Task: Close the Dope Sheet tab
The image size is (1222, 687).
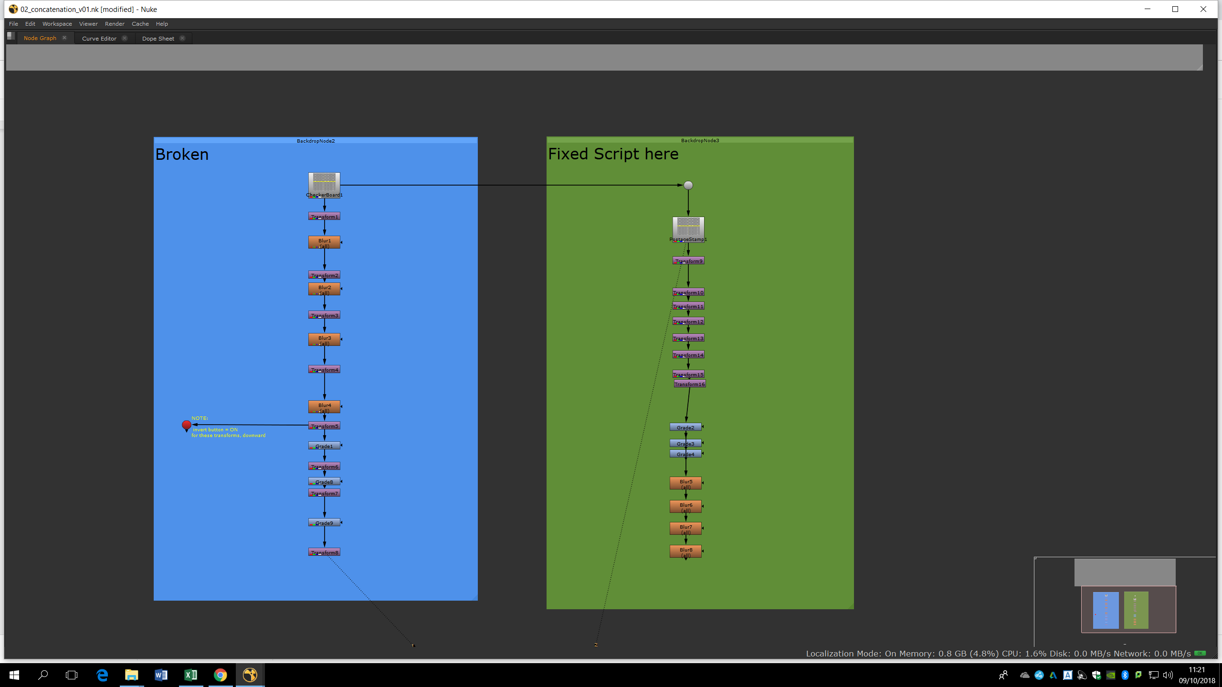Action: pos(182,38)
